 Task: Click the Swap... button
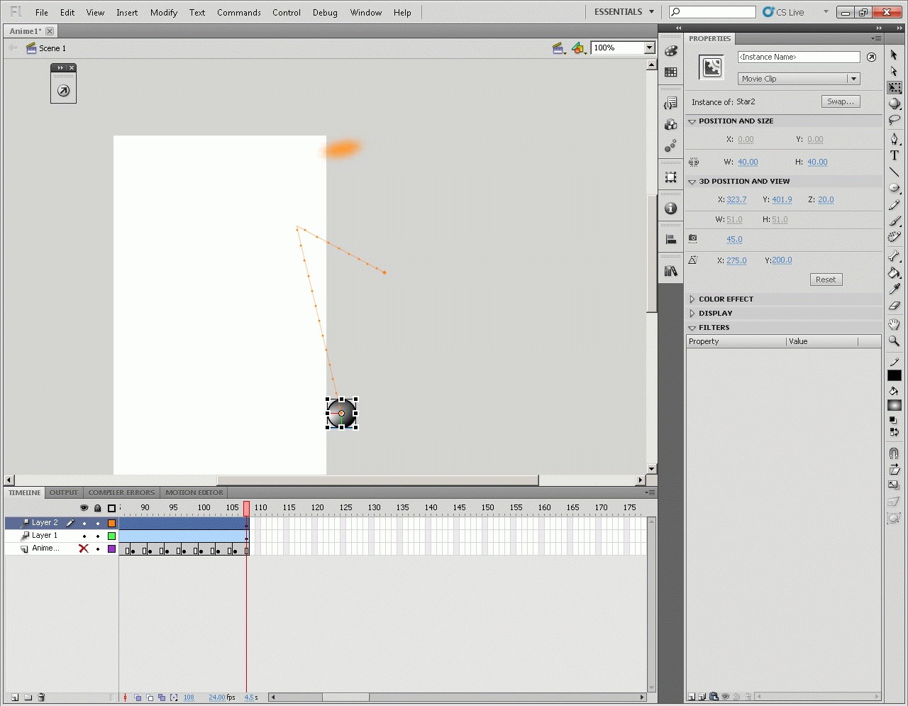pyautogui.click(x=841, y=101)
